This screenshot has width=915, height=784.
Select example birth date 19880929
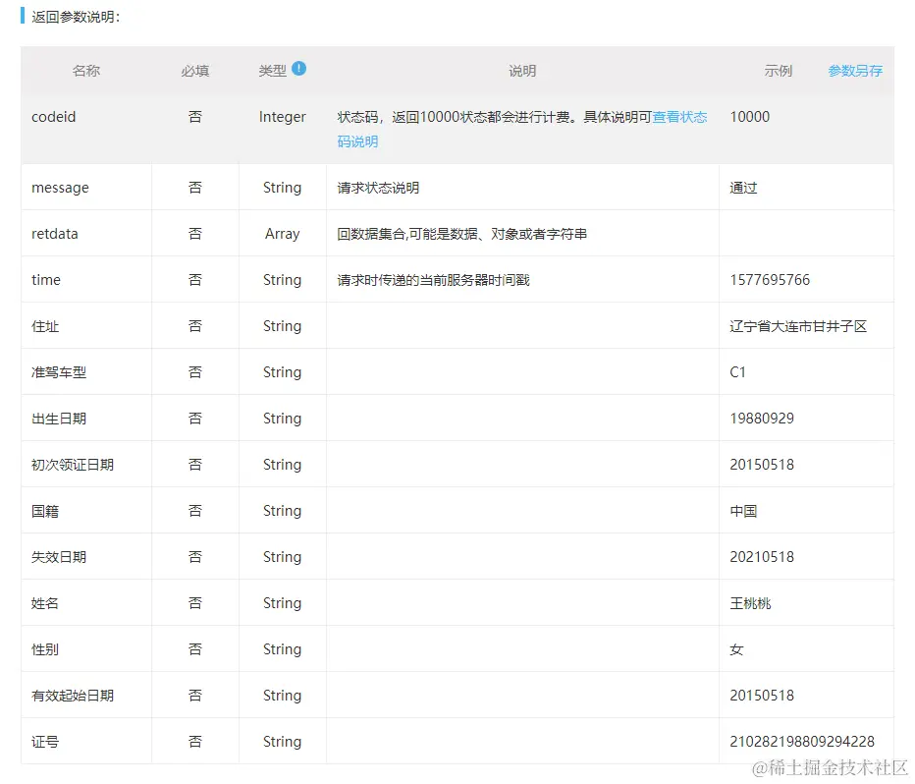pyautogui.click(x=762, y=418)
